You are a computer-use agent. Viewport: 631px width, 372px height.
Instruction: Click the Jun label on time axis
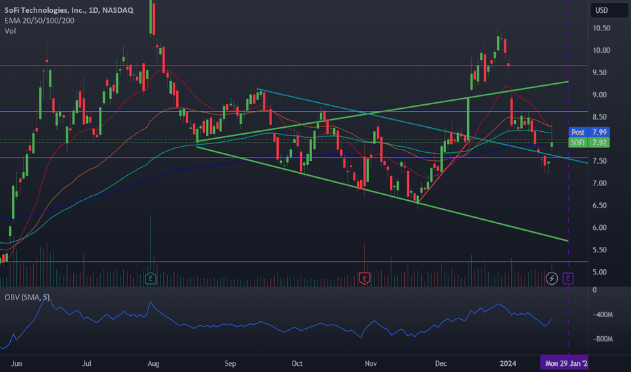pos(16,364)
